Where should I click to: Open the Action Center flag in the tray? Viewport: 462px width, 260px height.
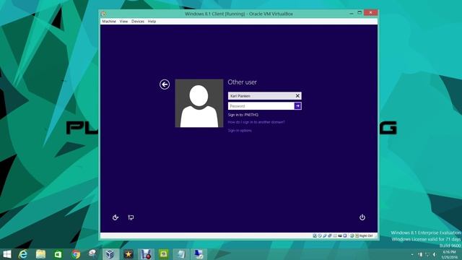click(420, 254)
